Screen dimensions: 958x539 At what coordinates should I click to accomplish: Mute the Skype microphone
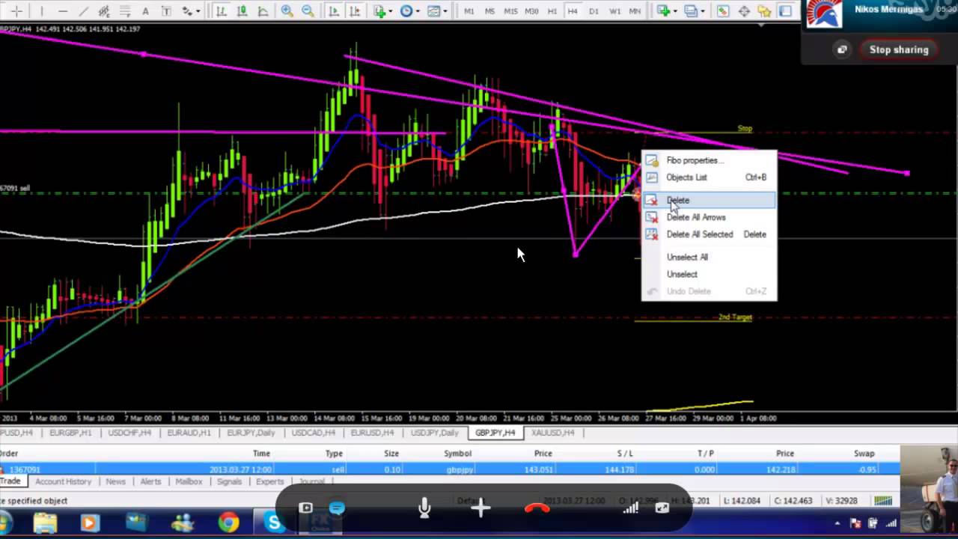pyautogui.click(x=424, y=508)
